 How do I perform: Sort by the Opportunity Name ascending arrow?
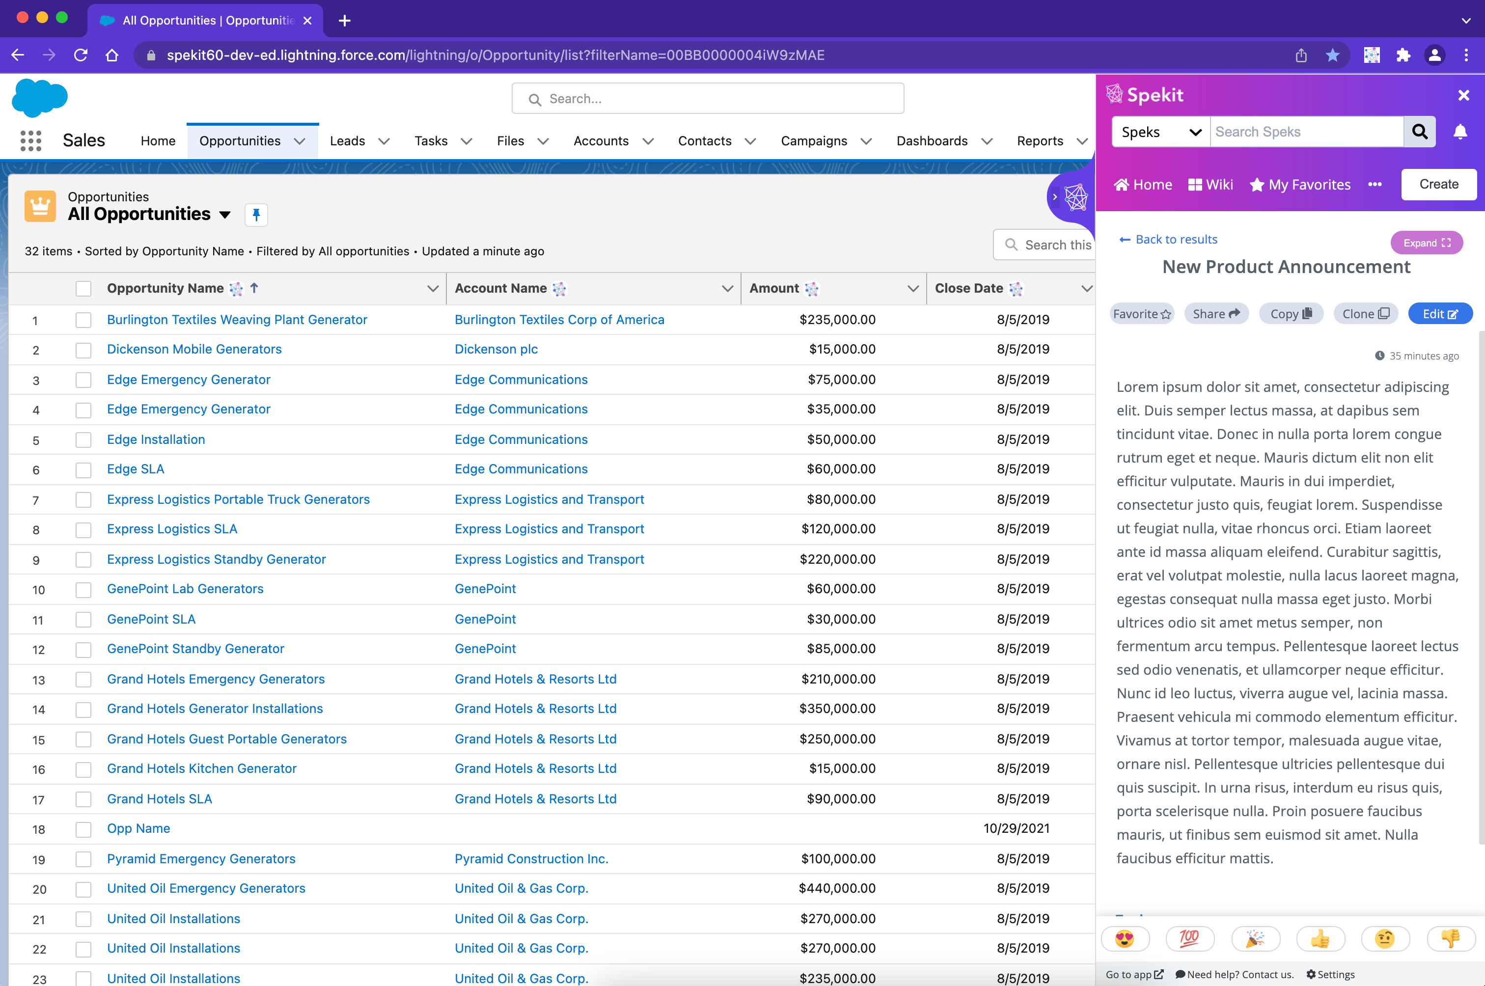pyautogui.click(x=254, y=287)
